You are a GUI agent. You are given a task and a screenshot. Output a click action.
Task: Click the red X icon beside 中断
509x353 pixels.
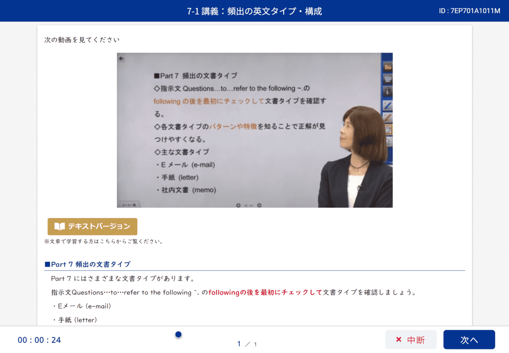coord(399,339)
